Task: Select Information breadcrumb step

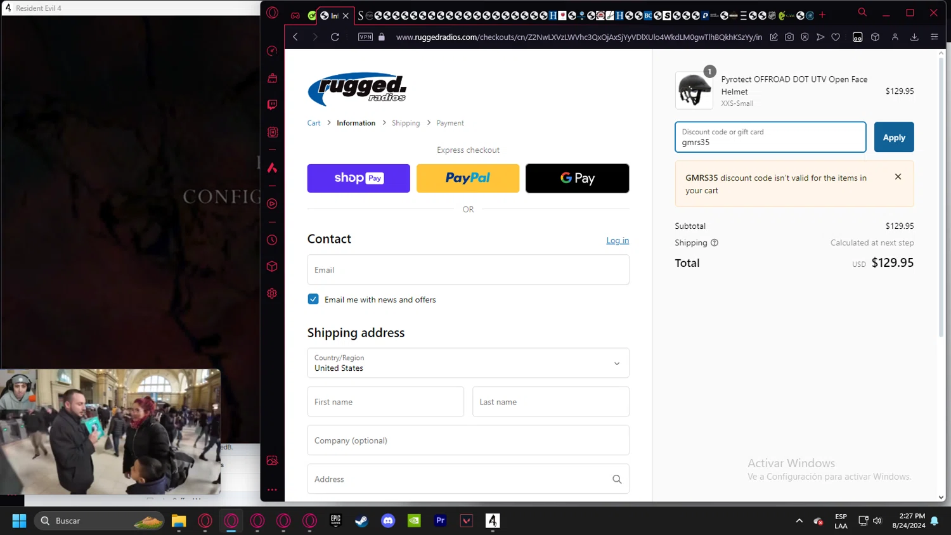Action: [x=356, y=123]
